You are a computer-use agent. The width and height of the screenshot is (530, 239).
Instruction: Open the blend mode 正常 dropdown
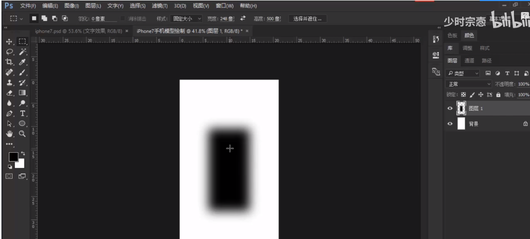tap(468, 84)
